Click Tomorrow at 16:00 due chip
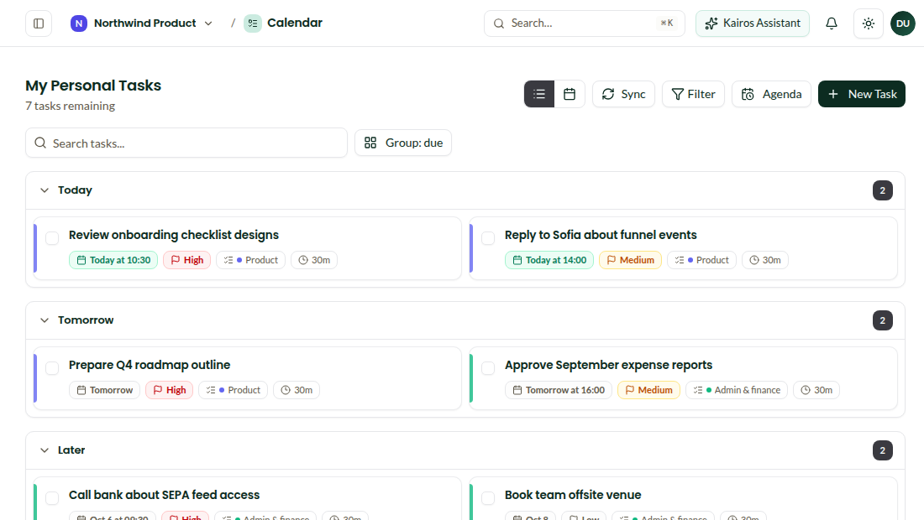This screenshot has width=924, height=520. coord(559,390)
